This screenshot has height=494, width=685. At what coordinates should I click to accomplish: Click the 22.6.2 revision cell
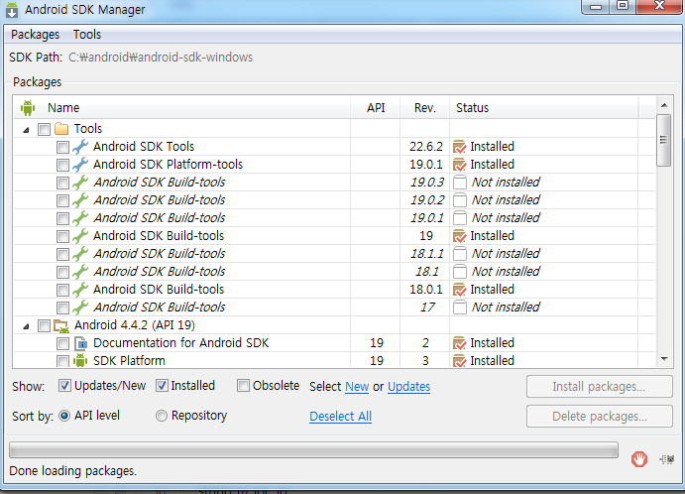tap(426, 147)
